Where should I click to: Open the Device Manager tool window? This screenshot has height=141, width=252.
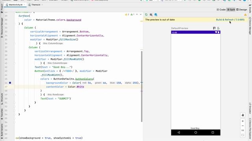[250, 25]
